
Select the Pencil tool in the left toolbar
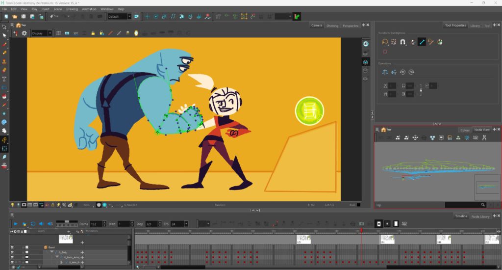(4, 53)
